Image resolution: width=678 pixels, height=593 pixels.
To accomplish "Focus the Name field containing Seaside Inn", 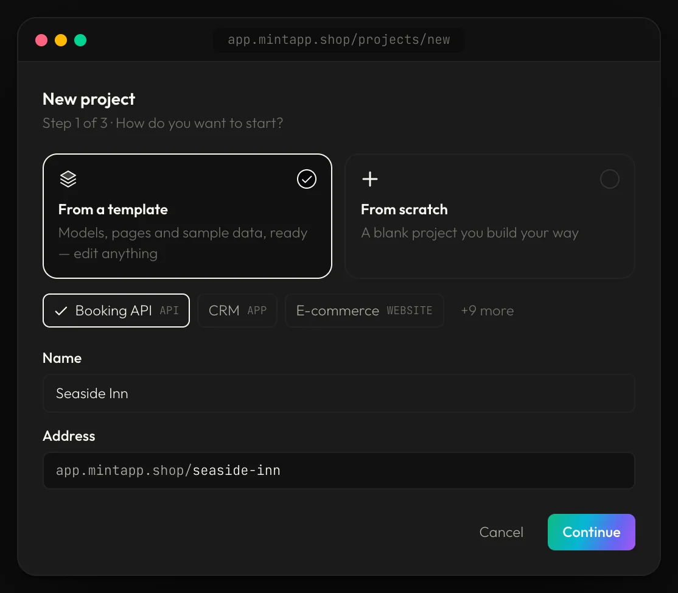I will 338,393.
